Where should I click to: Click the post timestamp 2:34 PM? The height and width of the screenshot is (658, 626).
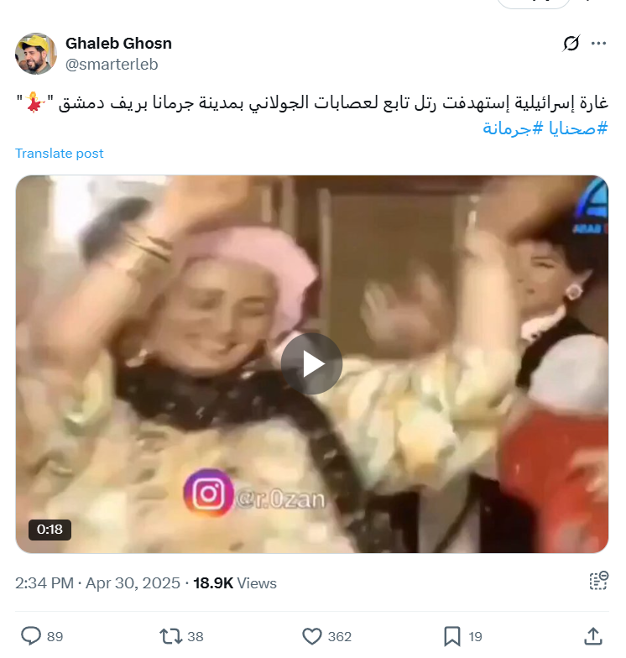pos(44,583)
